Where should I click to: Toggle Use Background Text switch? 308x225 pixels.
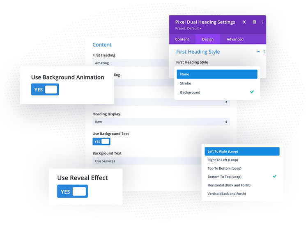101,141
